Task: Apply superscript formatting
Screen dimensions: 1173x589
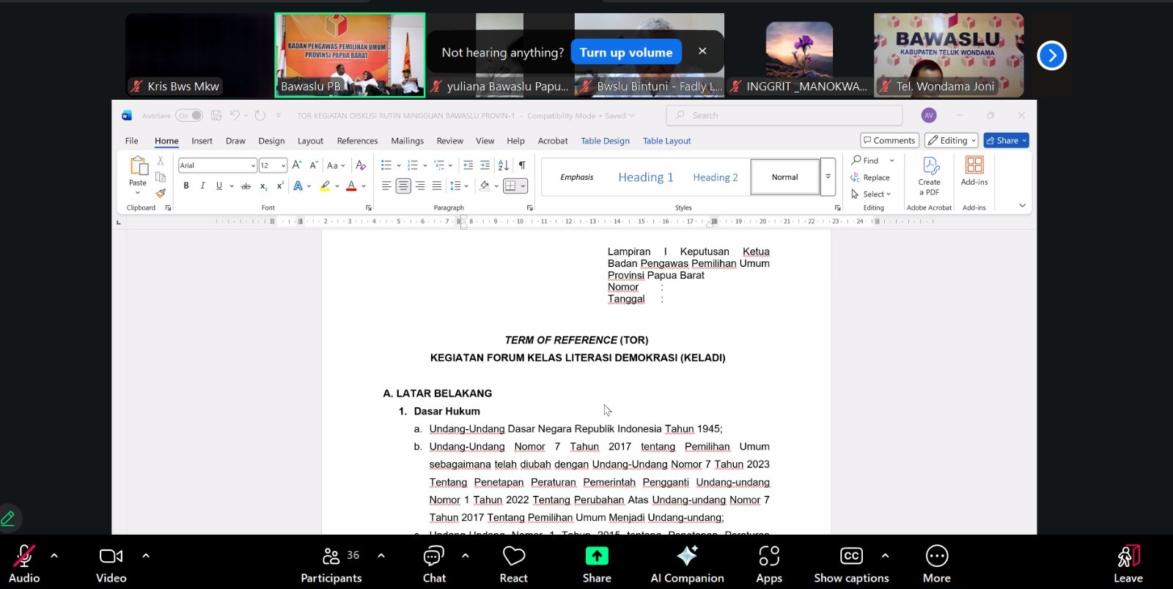Action: (280, 186)
